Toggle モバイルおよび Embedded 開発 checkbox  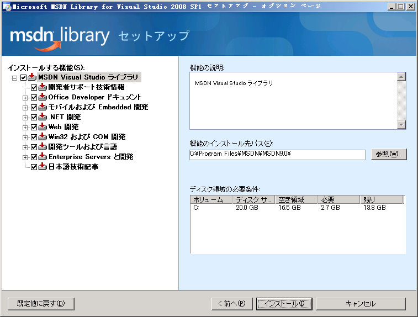[x=34, y=108]
